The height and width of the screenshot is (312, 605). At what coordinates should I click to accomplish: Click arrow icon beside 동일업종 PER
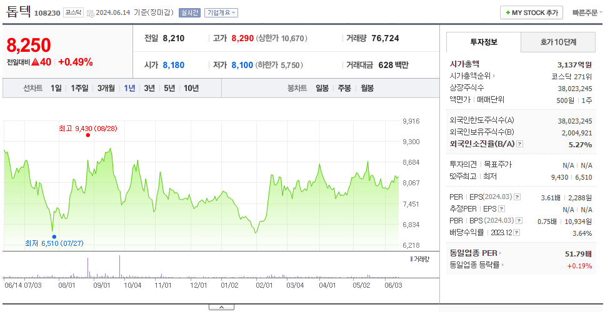click(x=501, y=253)
